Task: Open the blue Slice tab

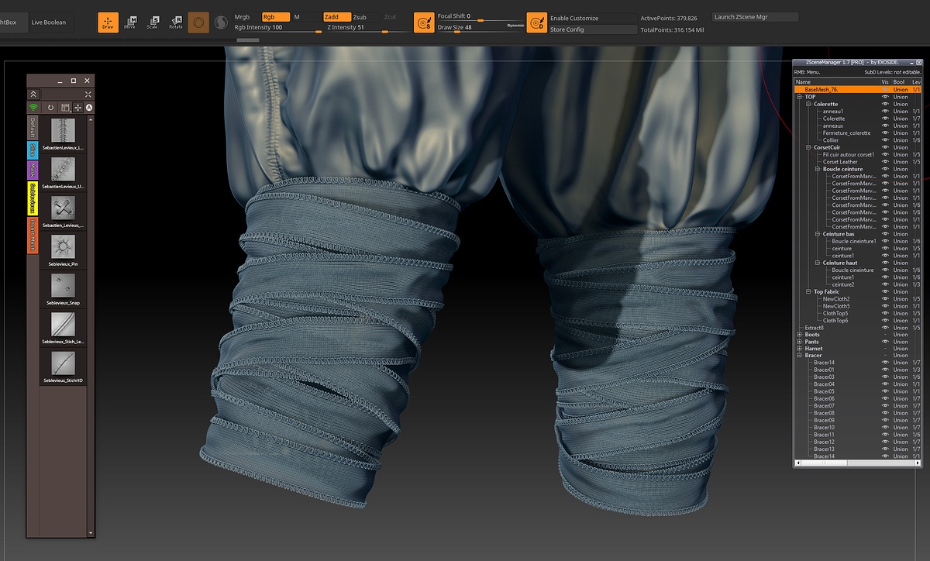Action: (x=33, y=150)
